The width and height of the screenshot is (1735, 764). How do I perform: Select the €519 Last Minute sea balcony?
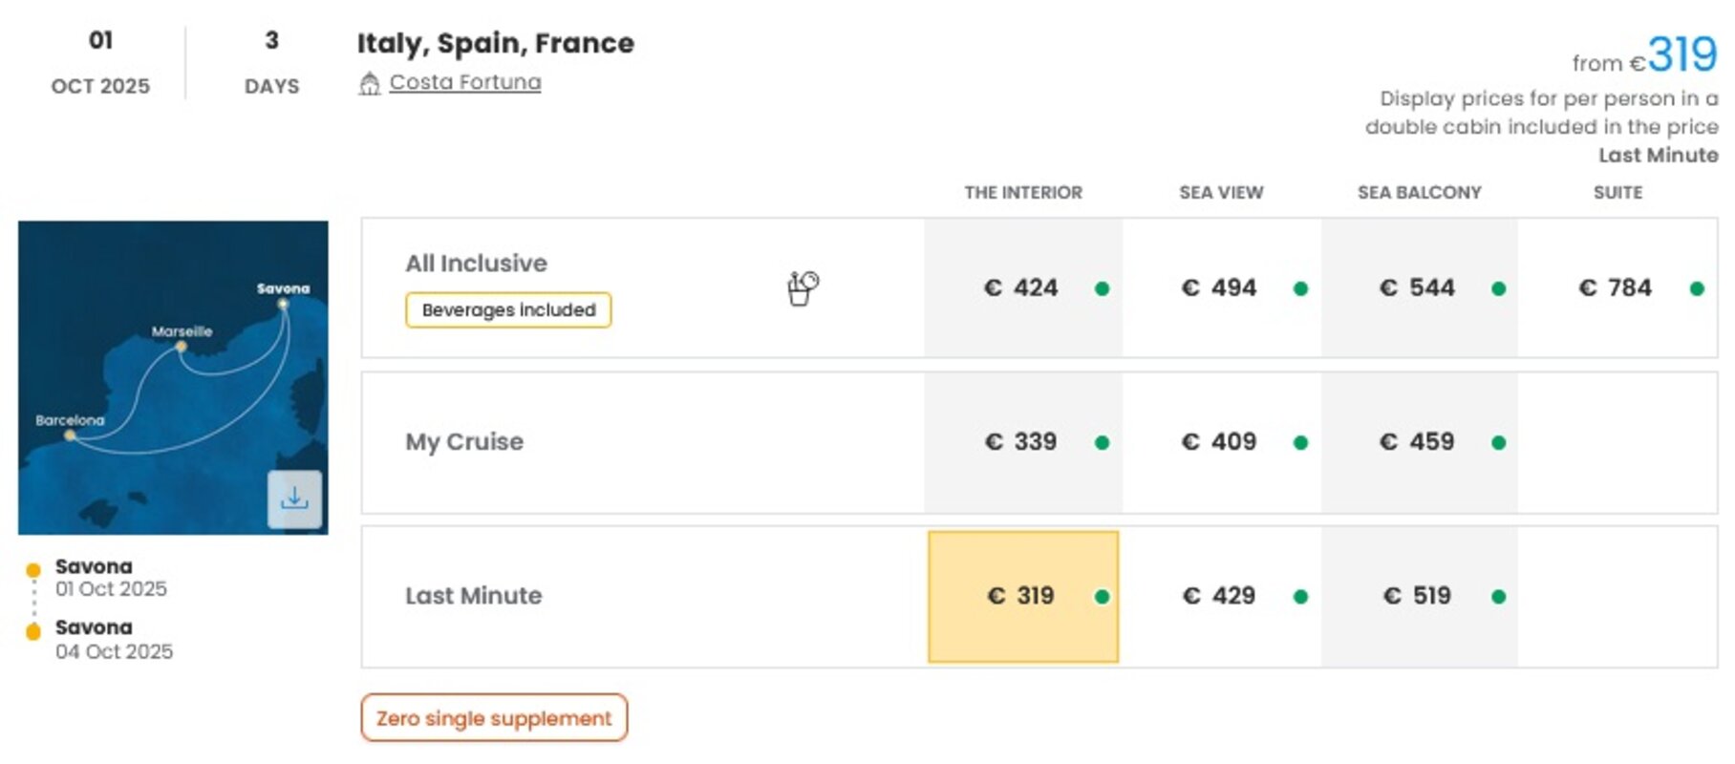pyautogui.click(x=1419, y=597)
